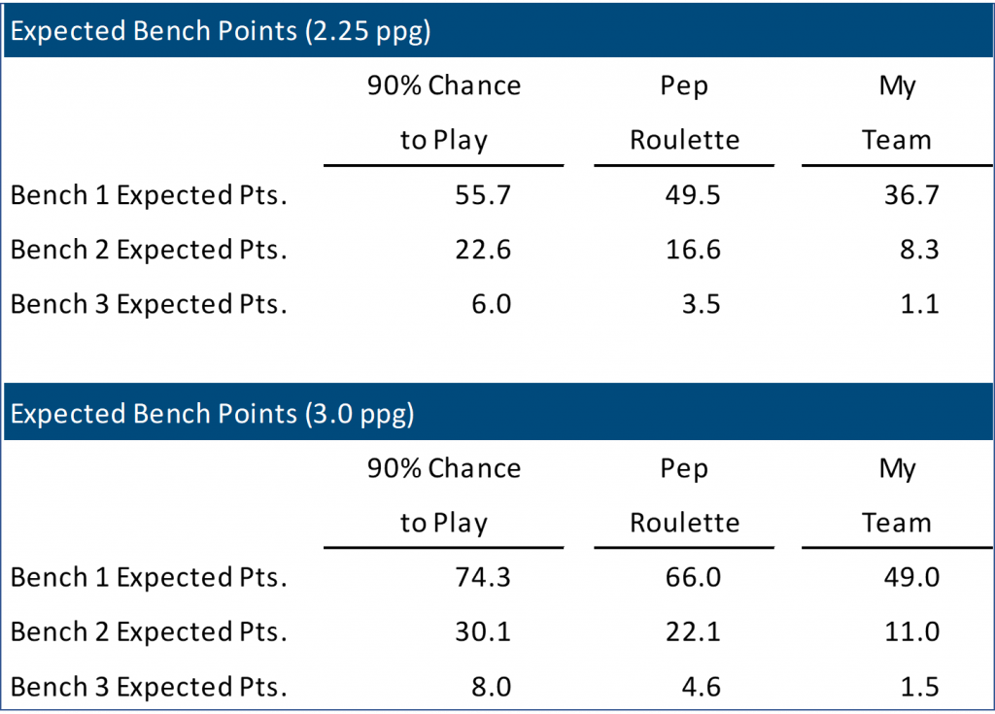
Task: Select the value 55.7 for Bench 1
Action: (x=483, y=195)
